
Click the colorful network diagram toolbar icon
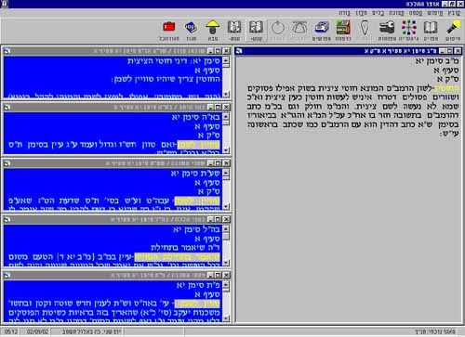click(408, 28)
